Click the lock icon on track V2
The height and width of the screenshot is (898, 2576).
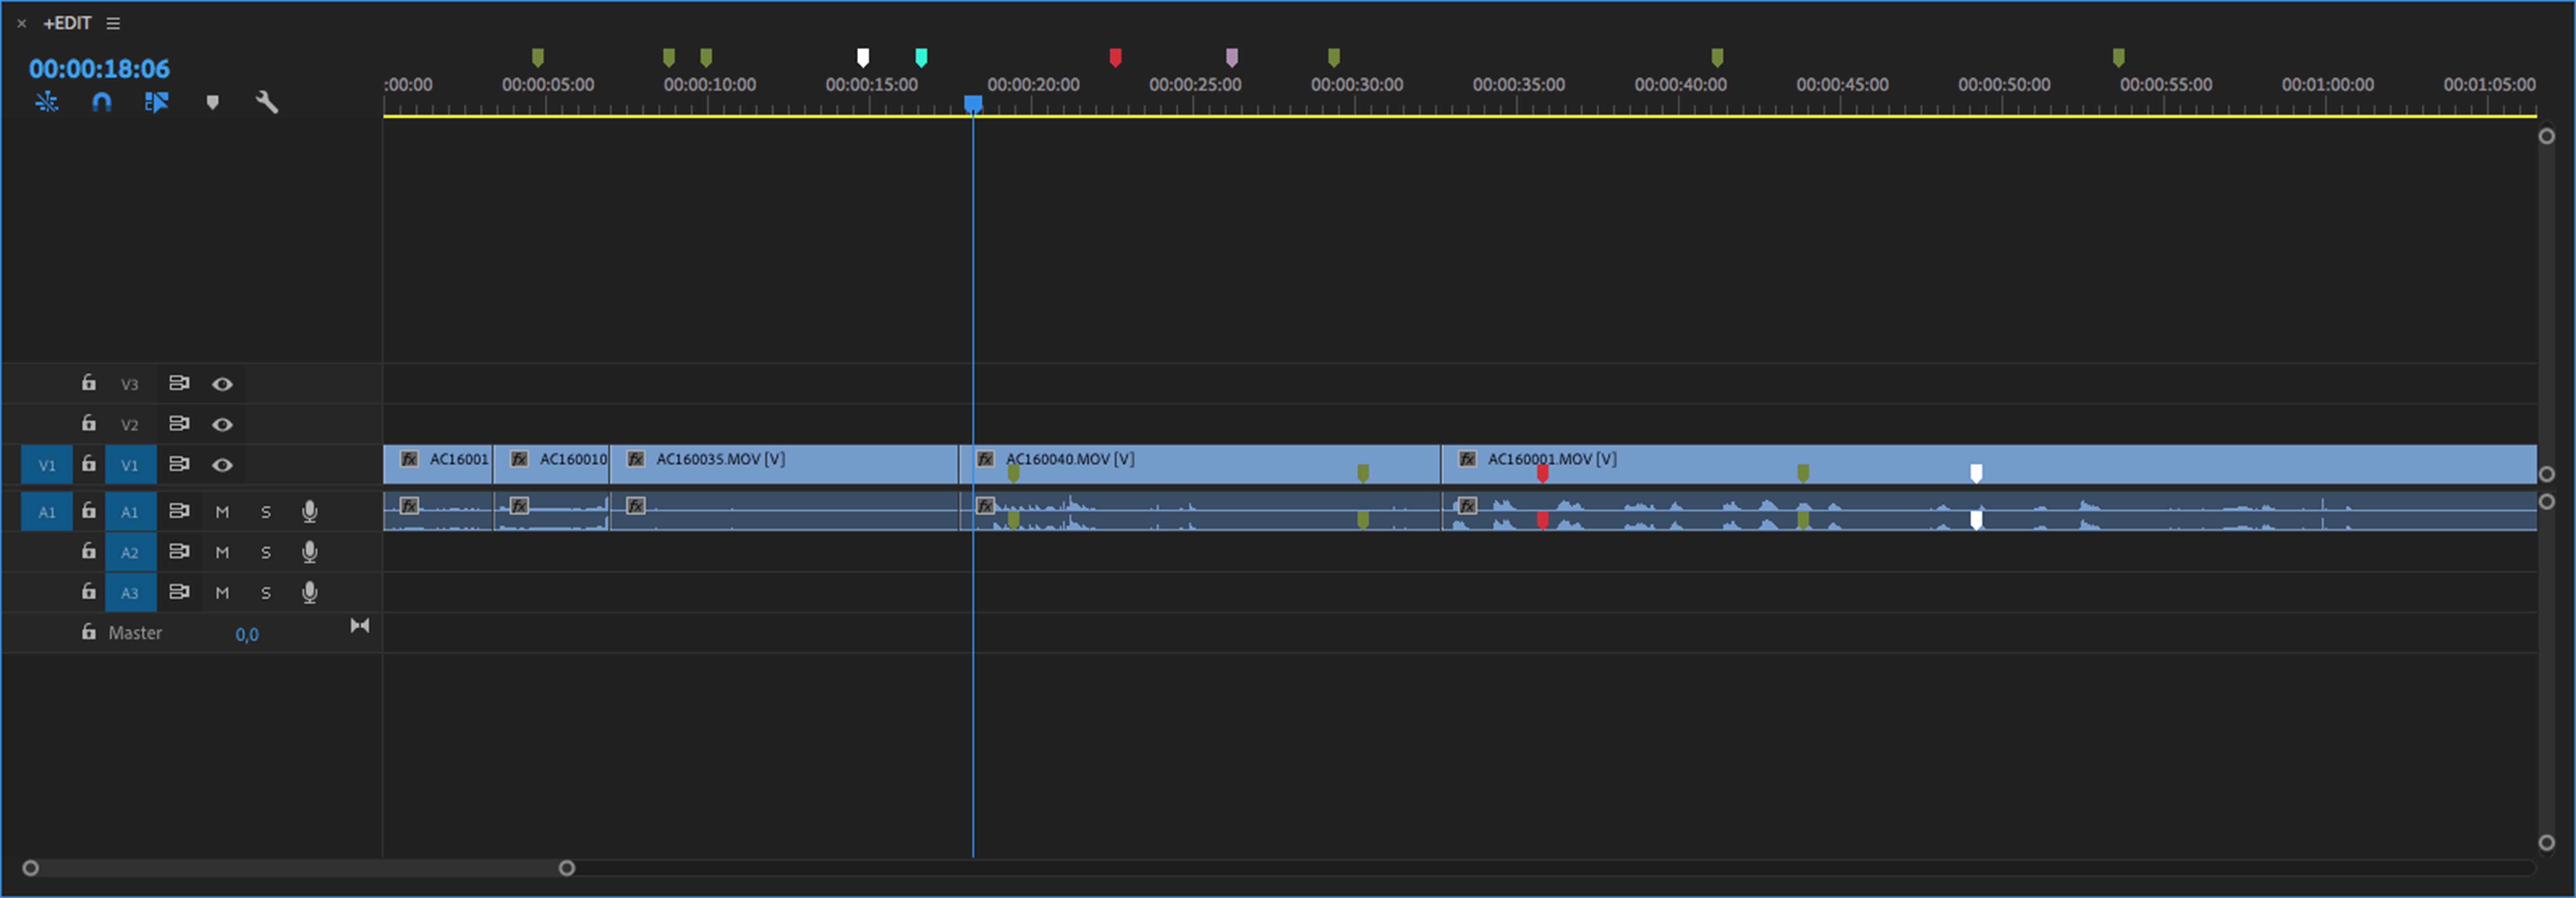point(89,423)
